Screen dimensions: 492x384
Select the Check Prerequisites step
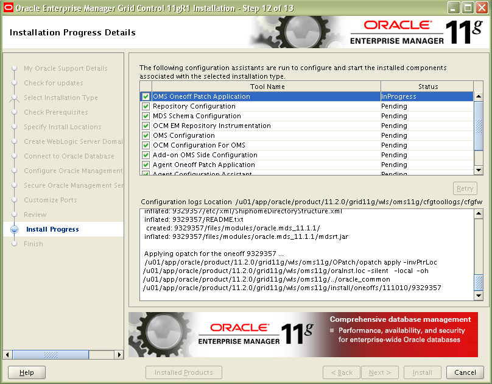point(56,112)
